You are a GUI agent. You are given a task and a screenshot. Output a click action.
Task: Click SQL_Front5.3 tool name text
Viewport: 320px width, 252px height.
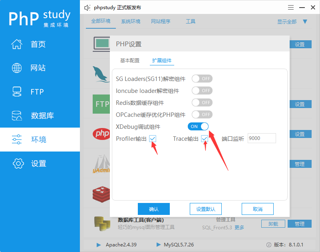coord(217,228)
